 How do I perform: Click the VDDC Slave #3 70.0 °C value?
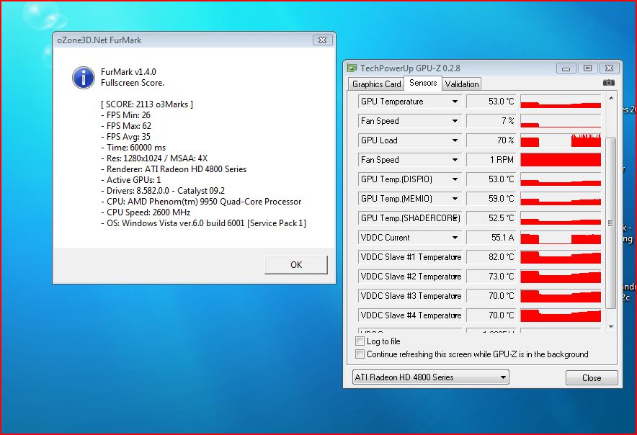pyautogui.click(x=491, y=296)
